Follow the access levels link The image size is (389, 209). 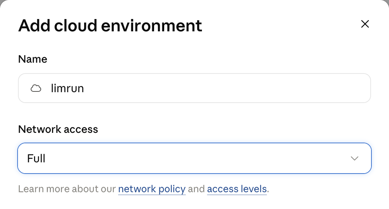pyautogui.click(x=237, y=189)
